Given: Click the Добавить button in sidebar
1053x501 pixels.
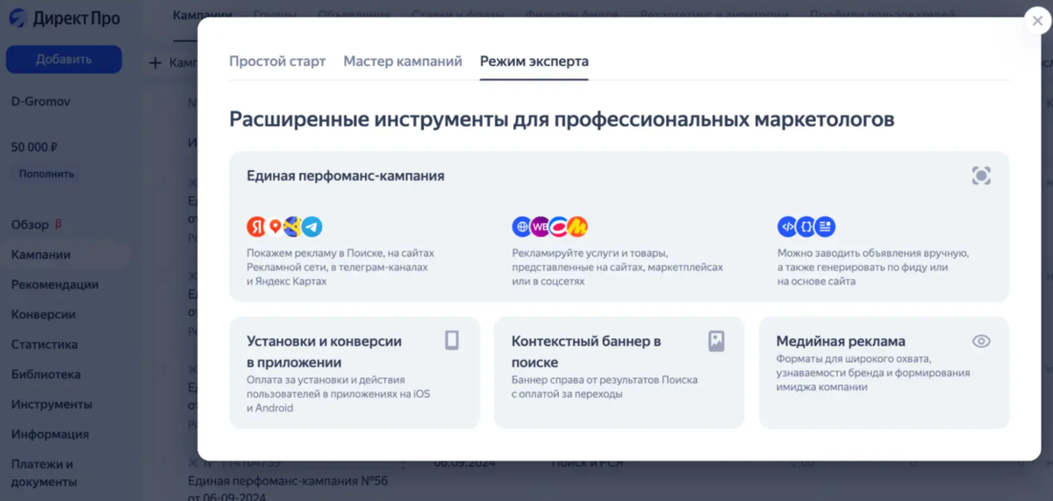Looking at the screenshot, I should coord(64,60).
